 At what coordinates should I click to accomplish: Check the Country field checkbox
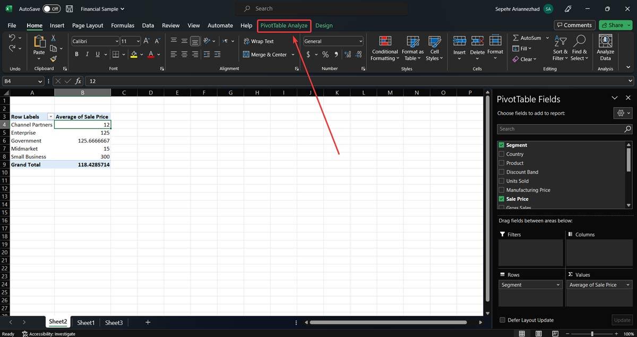tap(502, 154)
